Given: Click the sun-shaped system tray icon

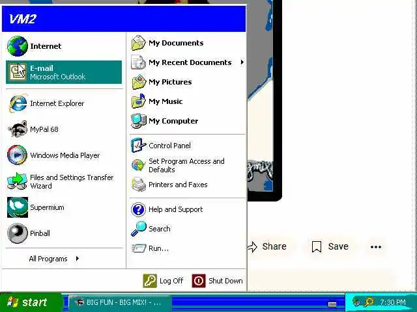Looking at the screenshot, I should point(369,302).
